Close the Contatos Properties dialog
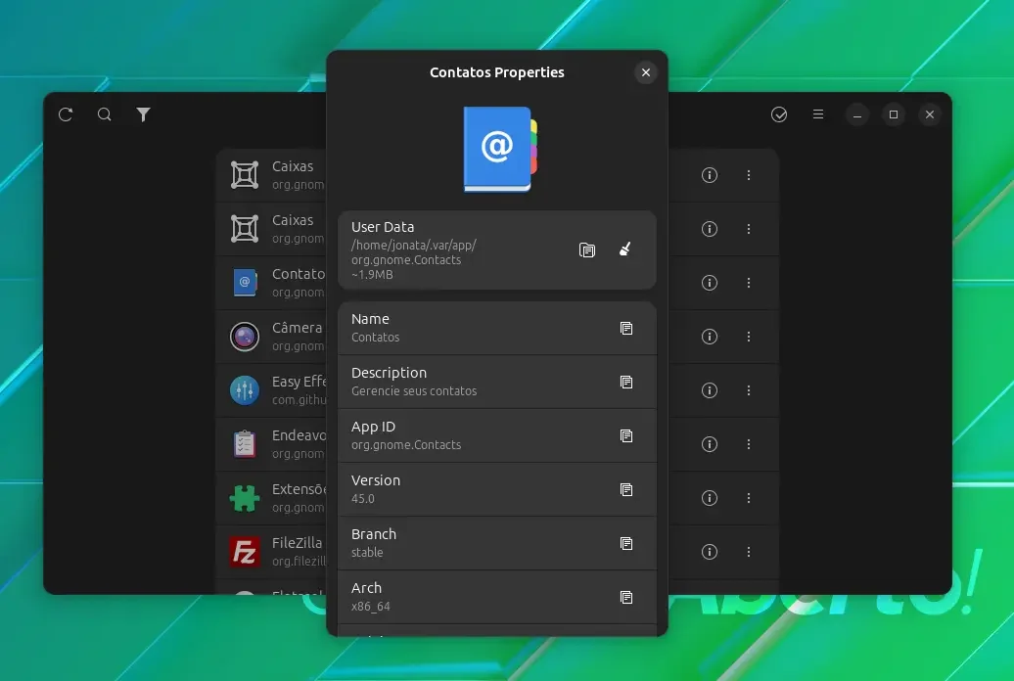The image size is (1014, 681). pos(645,72)
